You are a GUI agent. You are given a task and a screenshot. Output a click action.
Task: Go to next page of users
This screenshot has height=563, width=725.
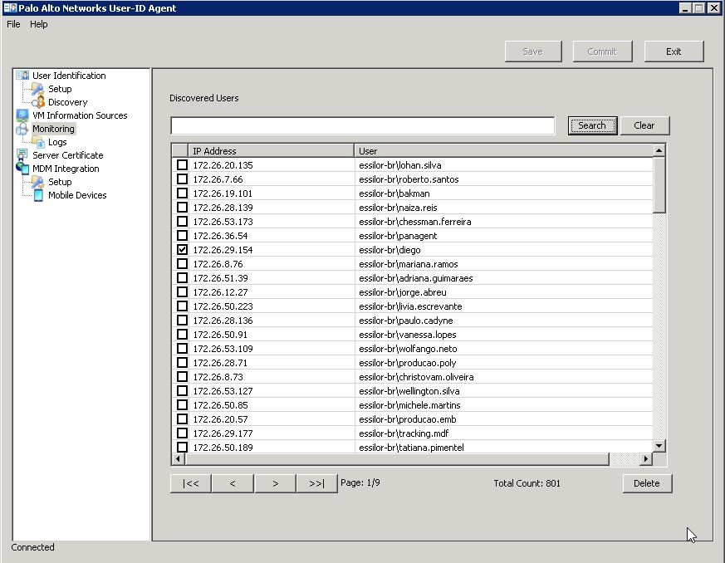pos(275,483)
